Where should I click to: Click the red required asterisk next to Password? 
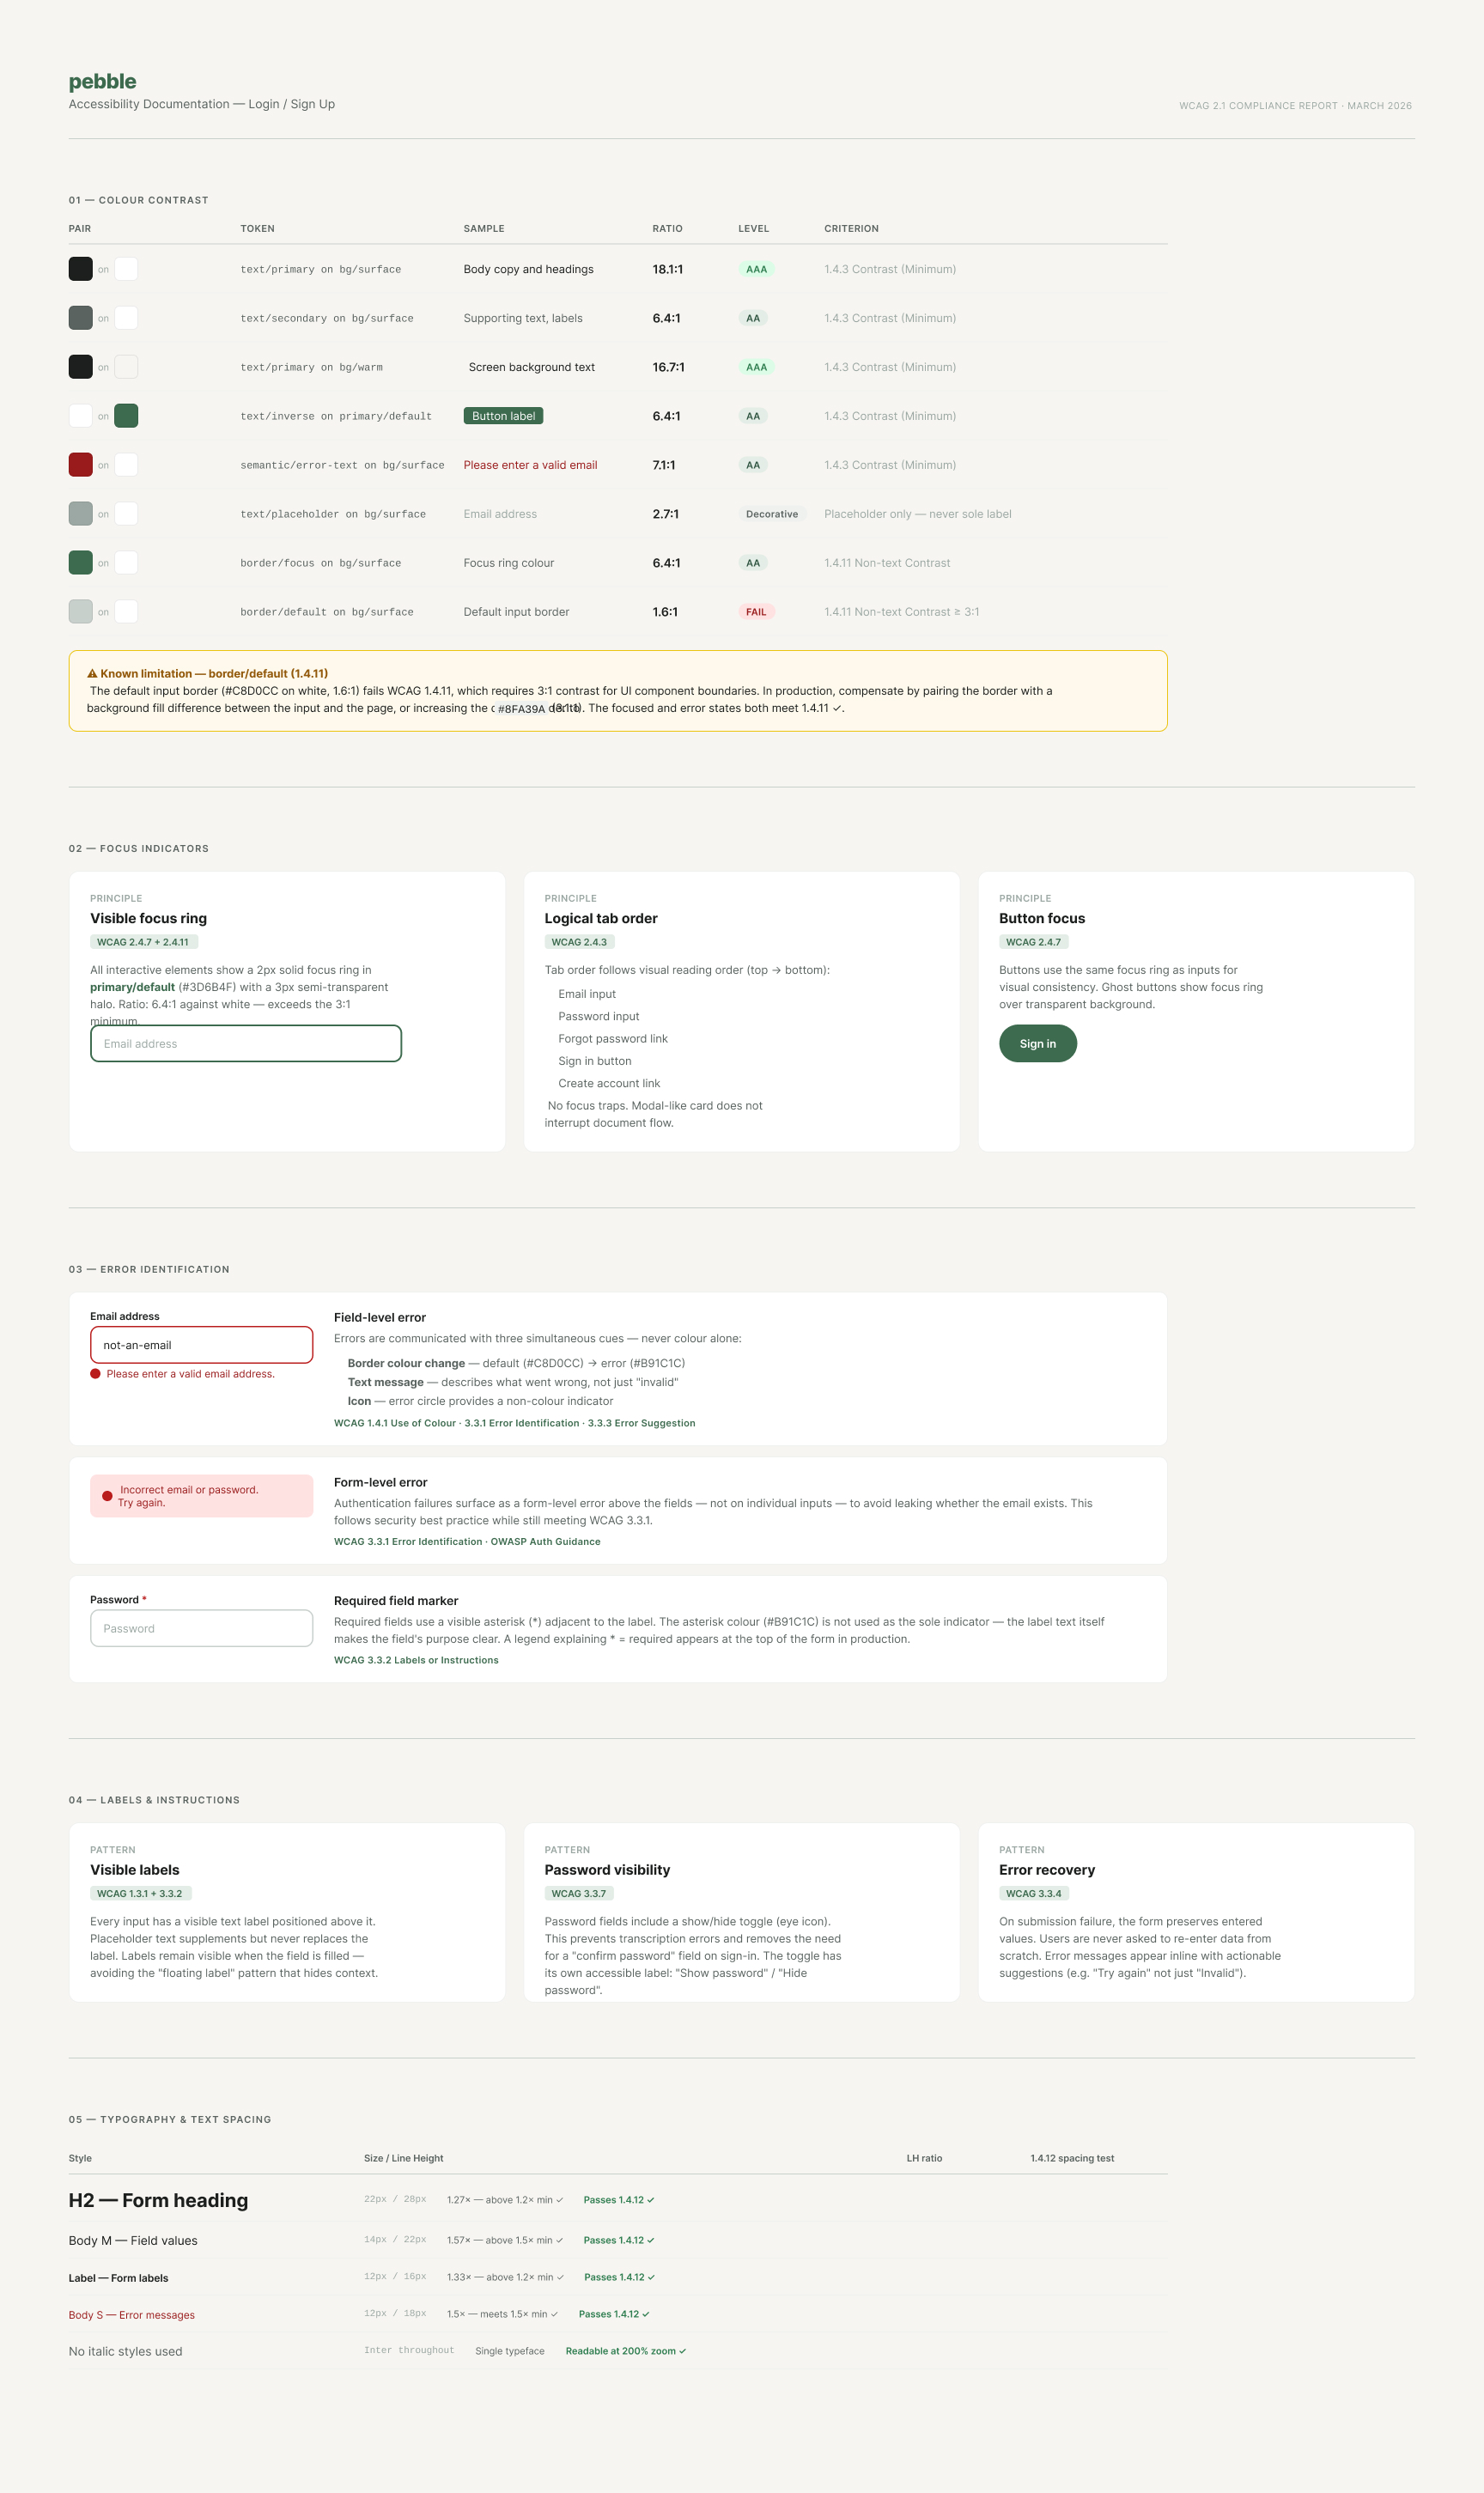(144, 1599)
